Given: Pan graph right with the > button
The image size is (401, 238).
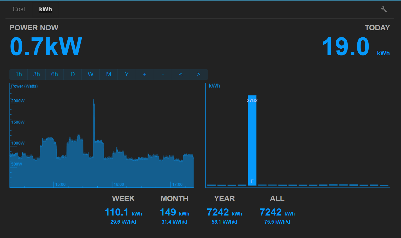Looking at the screenshot, I should (x=199, y=74).
